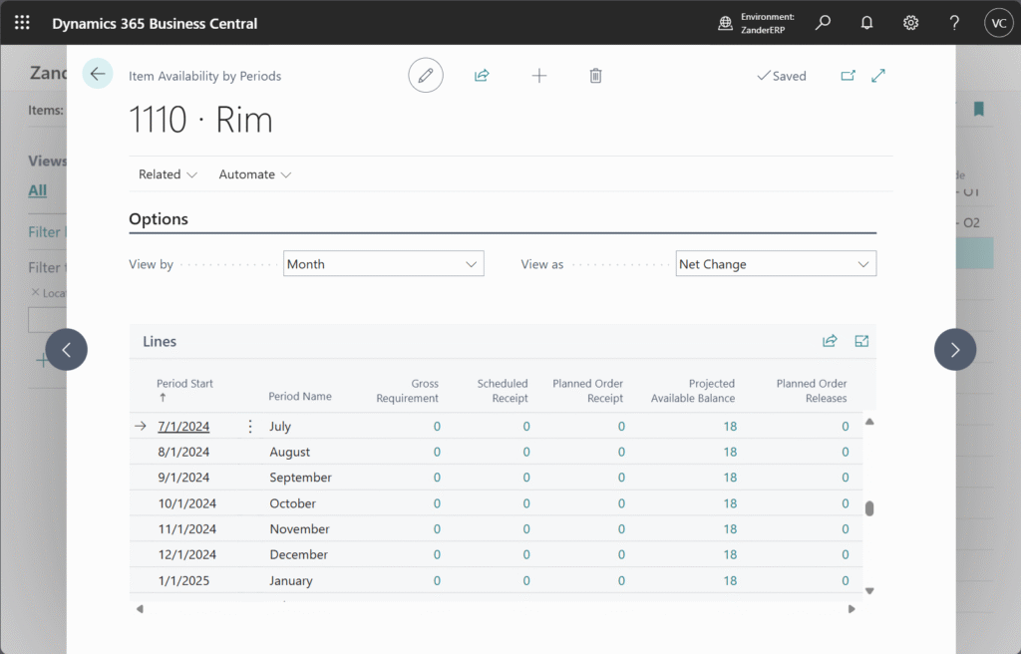
Task: Open the View as Net Change dropdown
Action: (776, 264)
